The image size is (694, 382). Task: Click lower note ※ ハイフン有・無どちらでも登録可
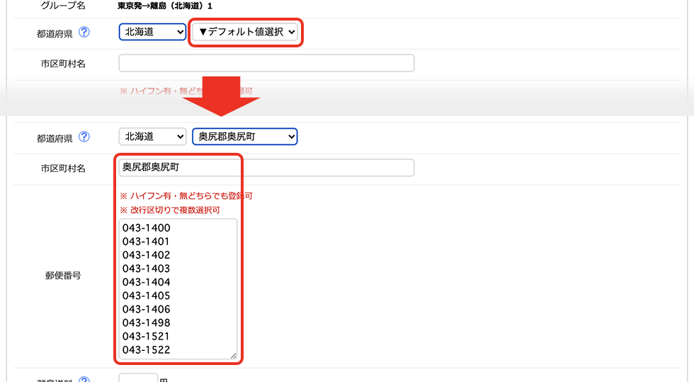[x=186, y=196]
